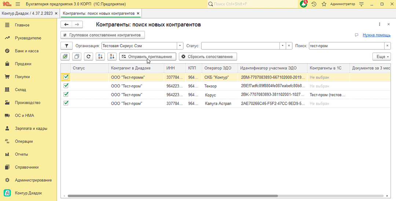Open Продажи section
The image size is (396, 201).
(28, 64)
